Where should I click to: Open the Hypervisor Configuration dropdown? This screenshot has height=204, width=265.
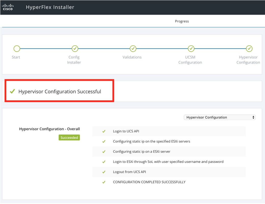tap(219, 117)
